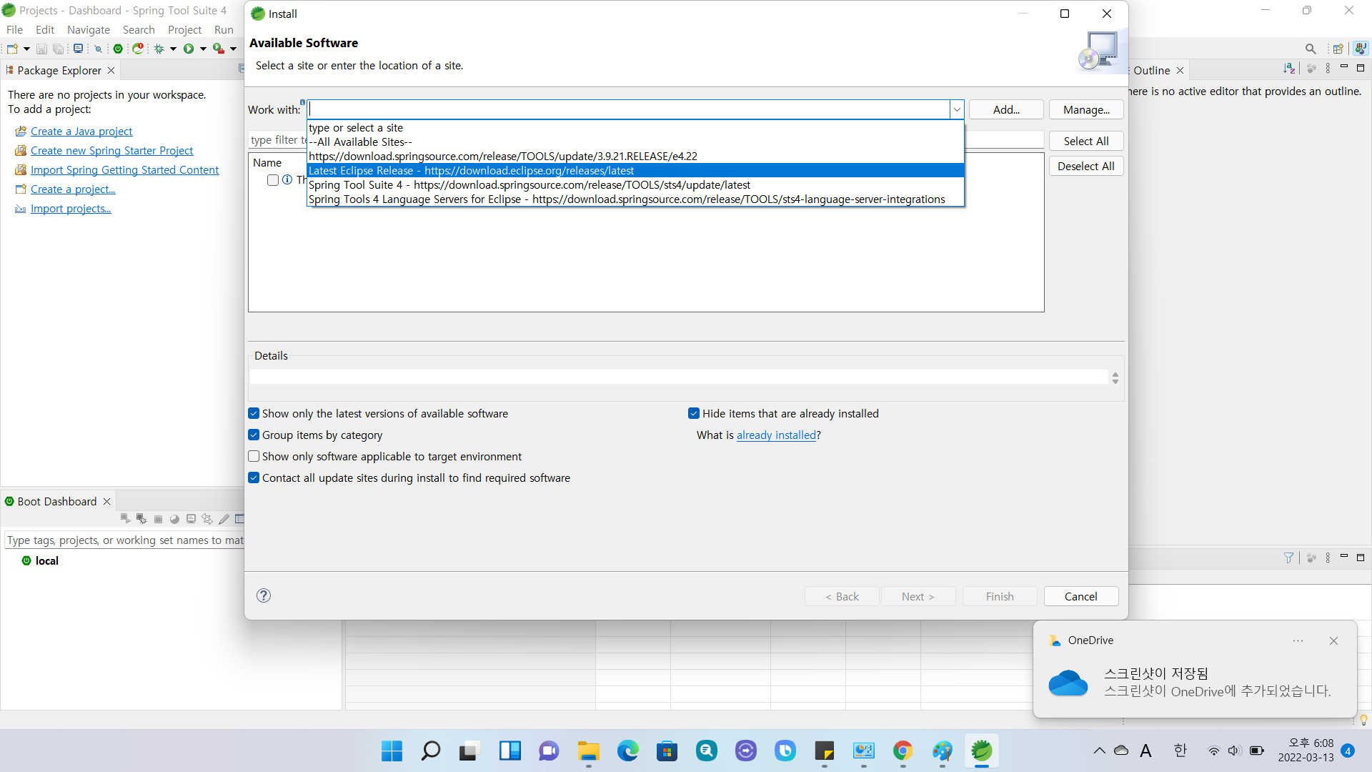
Task: Click the Open Console monitor icon
Action: point(78,49)
